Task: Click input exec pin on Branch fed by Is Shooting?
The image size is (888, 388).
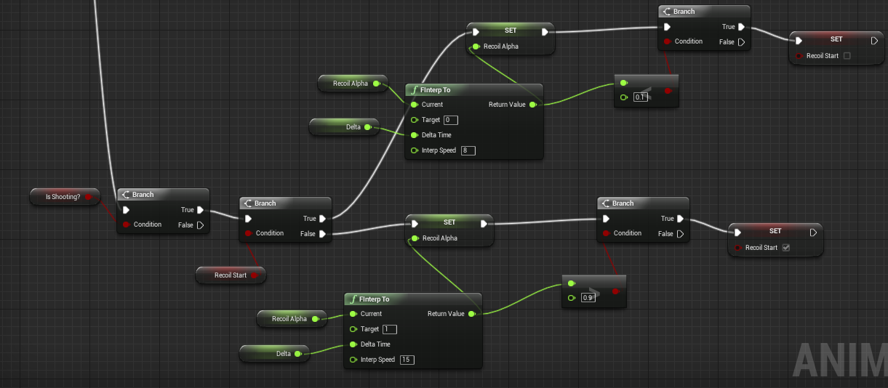Action: (127, 210)
